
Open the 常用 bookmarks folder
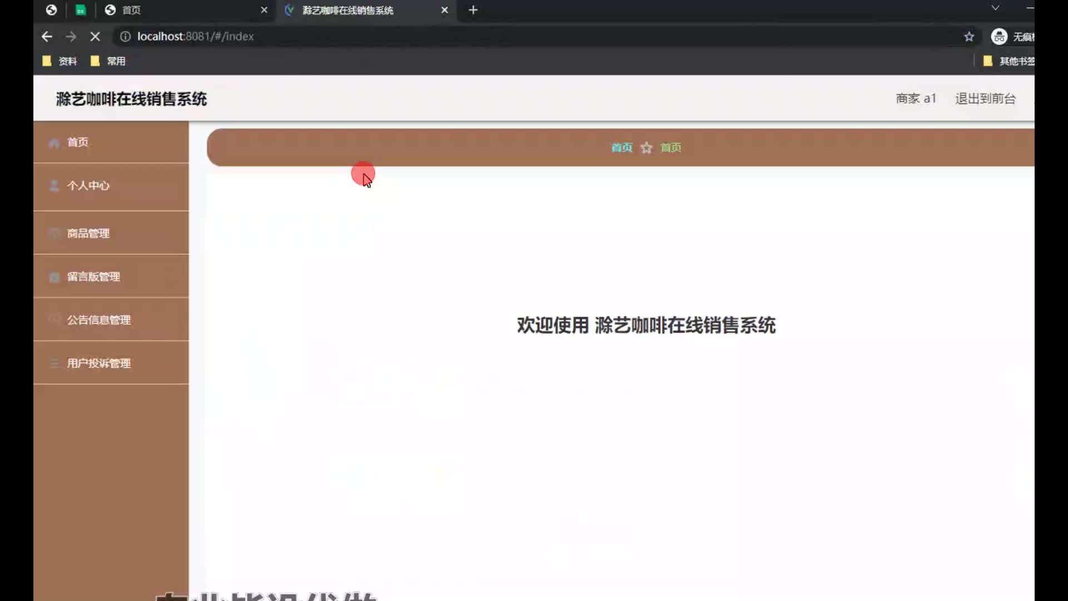[108, 61]
